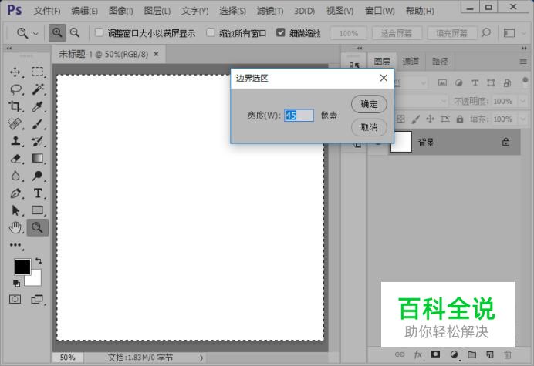
Task: Select the Eyedropper tool
Action: point(37,106)
